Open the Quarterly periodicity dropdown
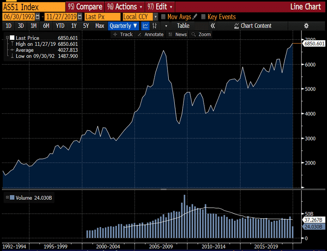The height and width of the screenshot is (251, 327). (123, 25)
